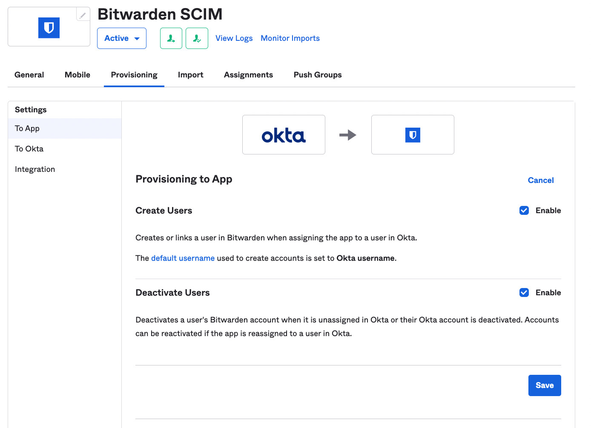591x428 pixels.
Task: Click the person with checkmark icon
Action: point(197,39)
